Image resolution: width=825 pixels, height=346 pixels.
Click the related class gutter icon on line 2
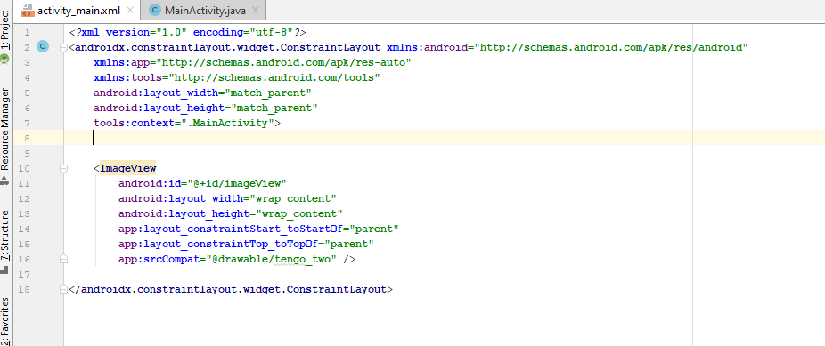[x=43, y=47]
